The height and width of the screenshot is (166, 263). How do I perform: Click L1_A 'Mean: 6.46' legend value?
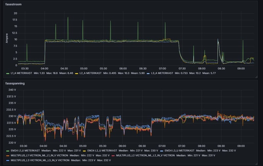pos(66,73)
